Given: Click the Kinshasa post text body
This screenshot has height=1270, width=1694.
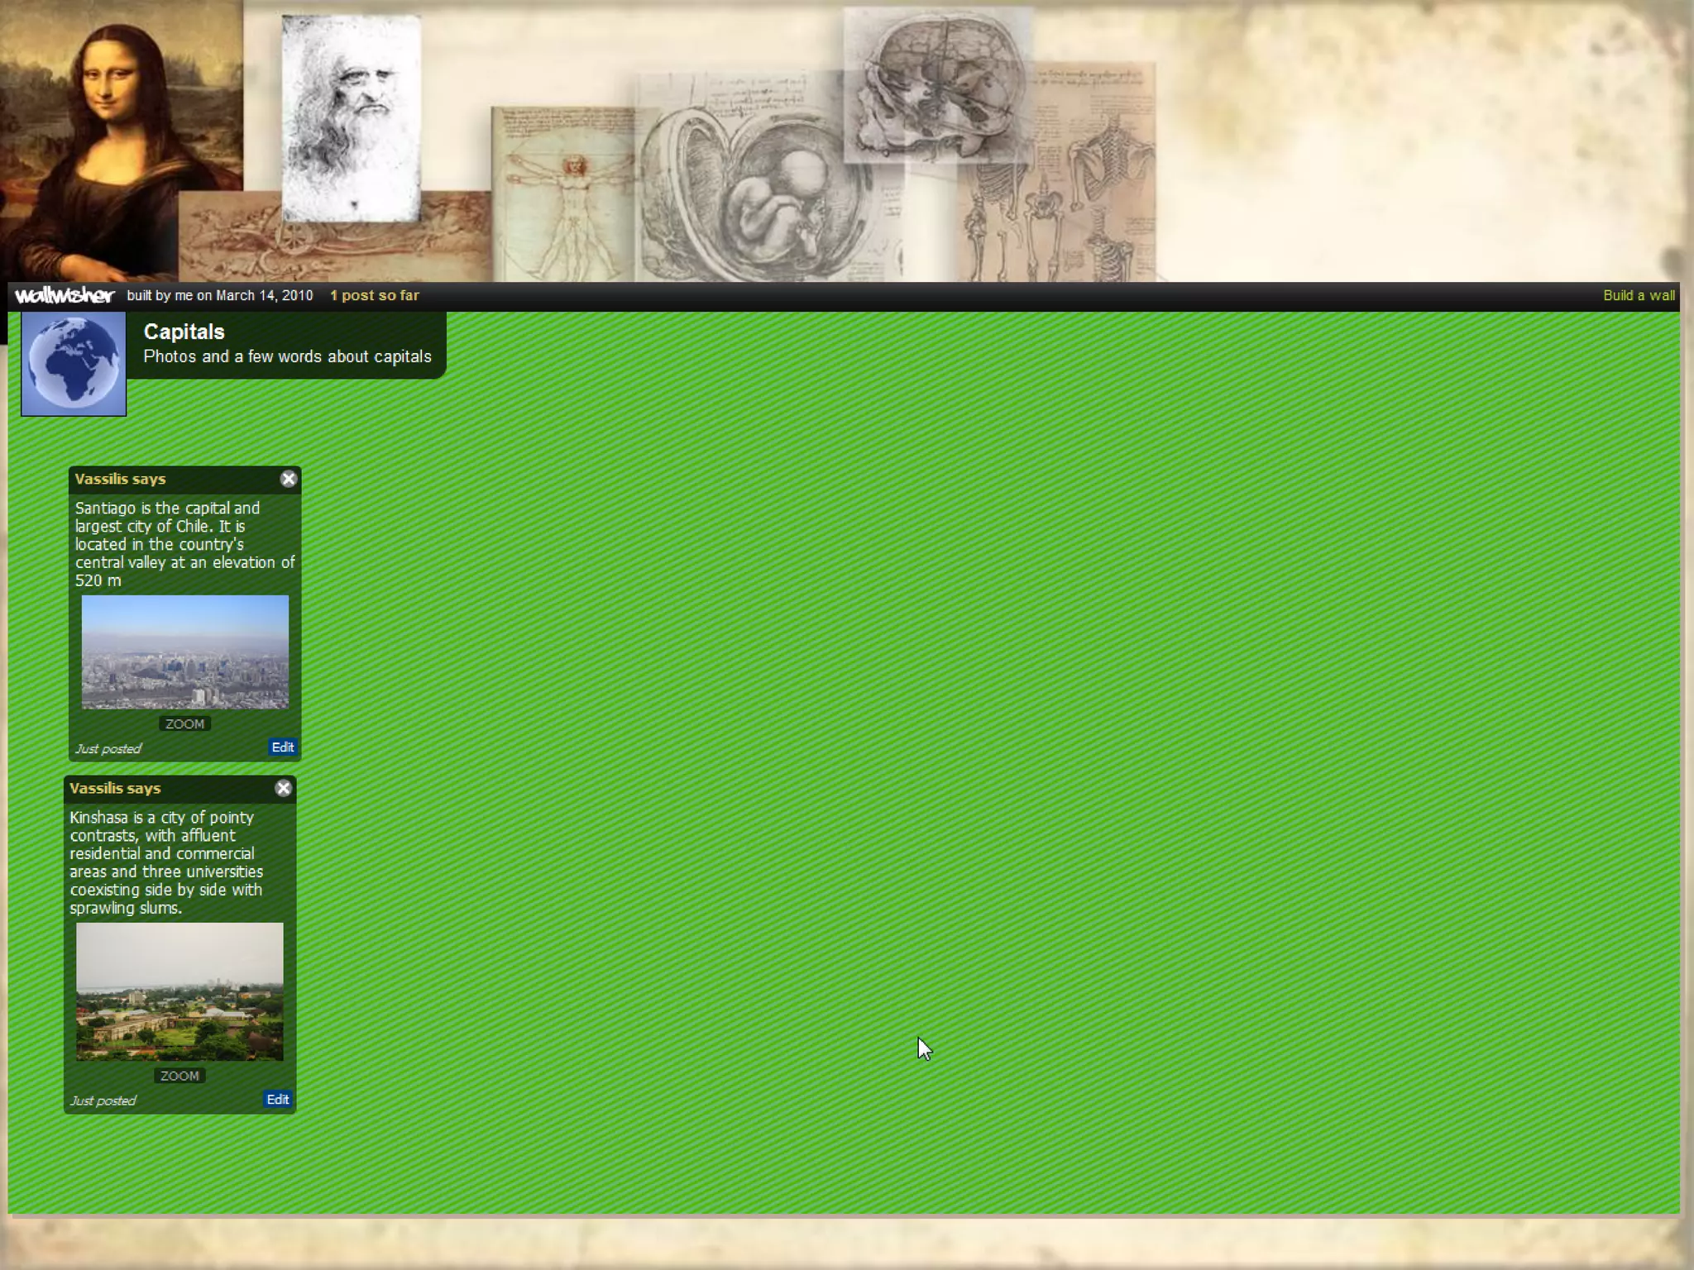Looking at the screenshot, I should tap(165, 862).
